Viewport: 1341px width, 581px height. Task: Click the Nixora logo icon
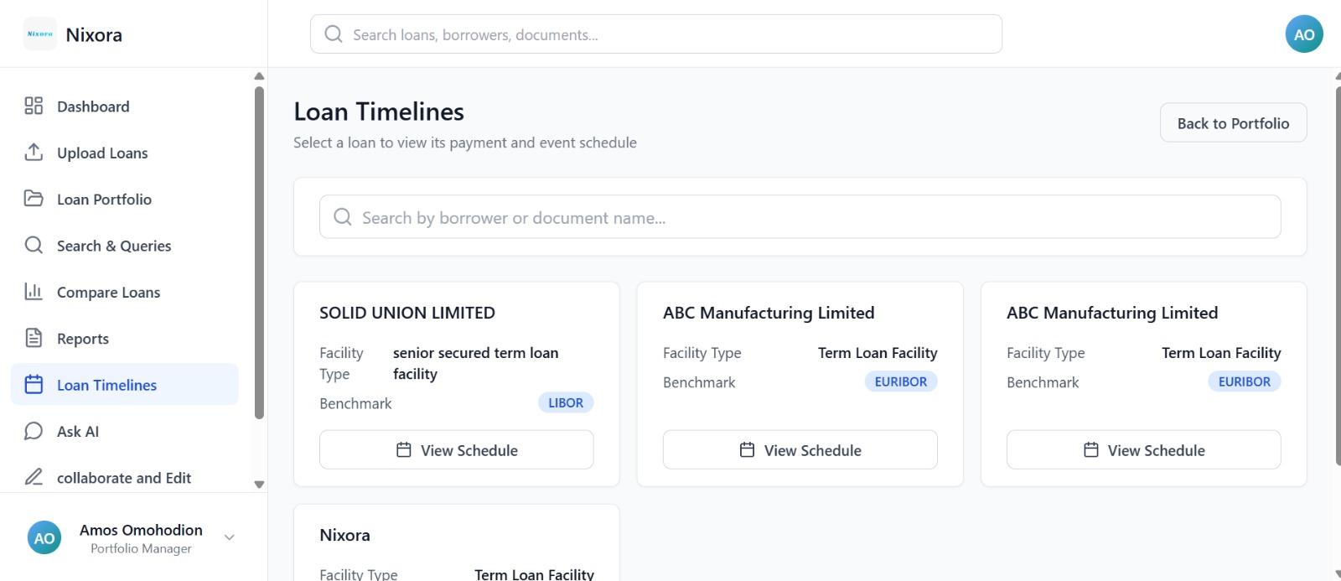click(x=40, y=34)
